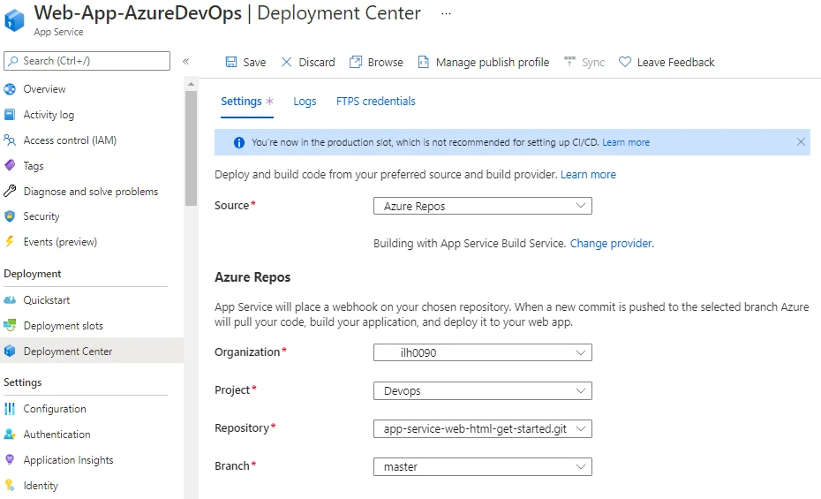Dismiss the production slot info banner
This screenshot has width=821, height=499.
pos(801,142)
